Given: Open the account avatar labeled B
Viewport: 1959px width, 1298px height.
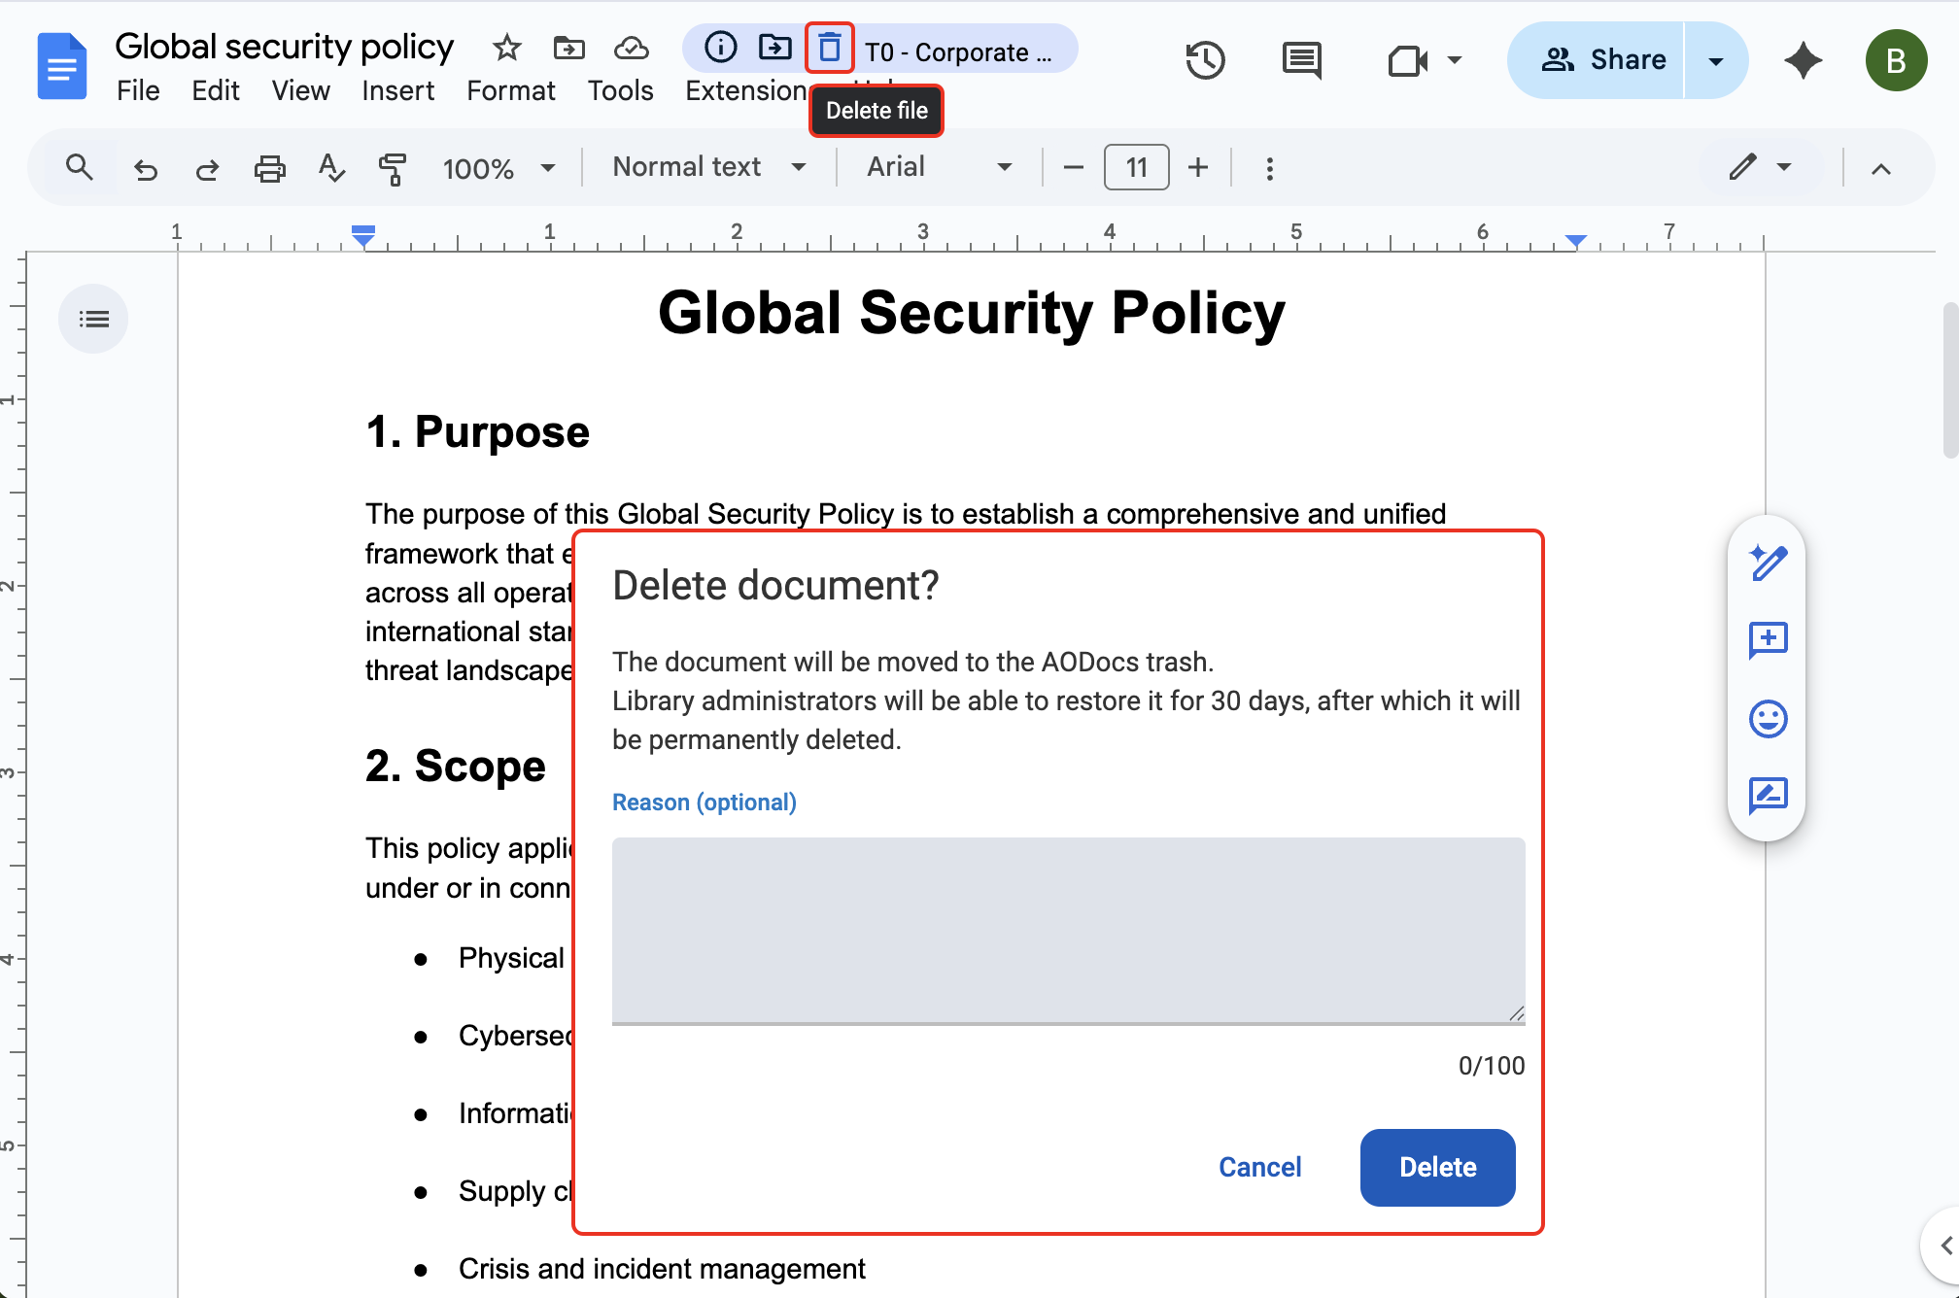Looking at the screenshot, I should (1896, 60).
